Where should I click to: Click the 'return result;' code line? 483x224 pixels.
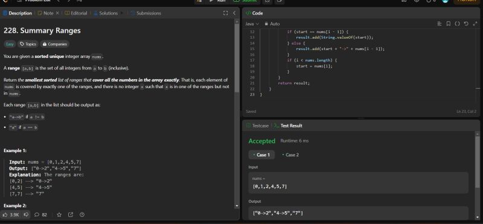coord(293,83)
